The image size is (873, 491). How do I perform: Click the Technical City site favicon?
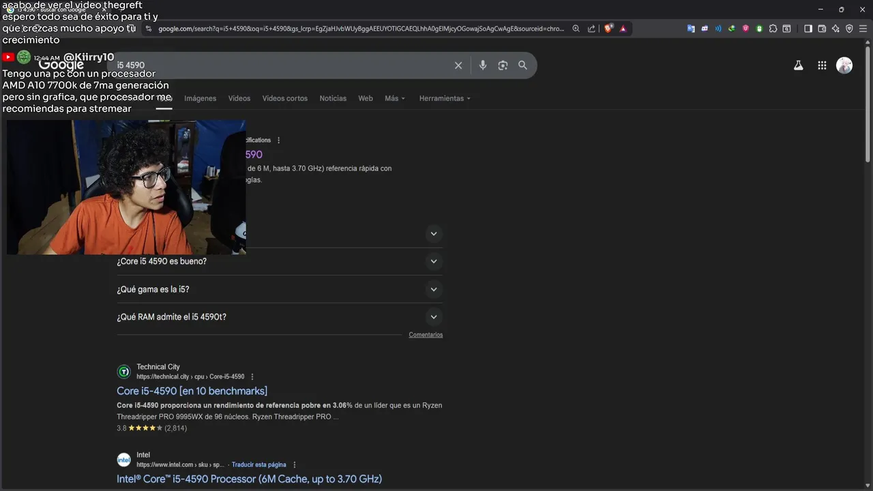coord(123,372)
